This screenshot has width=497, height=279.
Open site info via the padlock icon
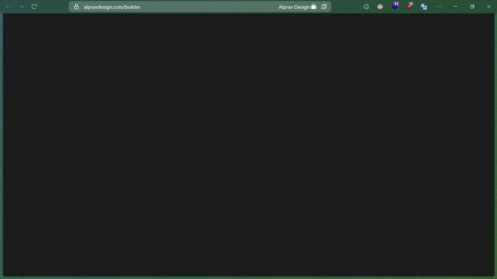(x=76, y=7)
